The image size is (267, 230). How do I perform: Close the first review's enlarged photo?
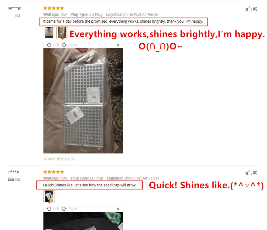click(118, 45)
